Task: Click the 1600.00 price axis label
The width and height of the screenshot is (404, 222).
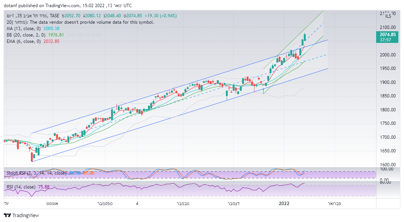Action: (388, 164)
